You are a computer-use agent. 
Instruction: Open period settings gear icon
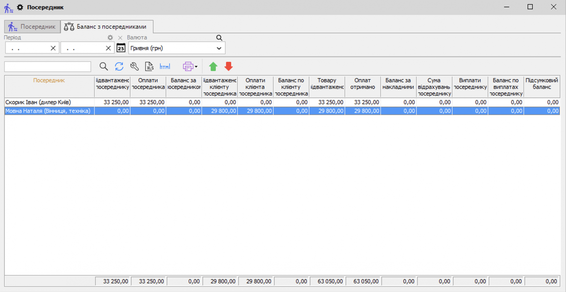110,37
